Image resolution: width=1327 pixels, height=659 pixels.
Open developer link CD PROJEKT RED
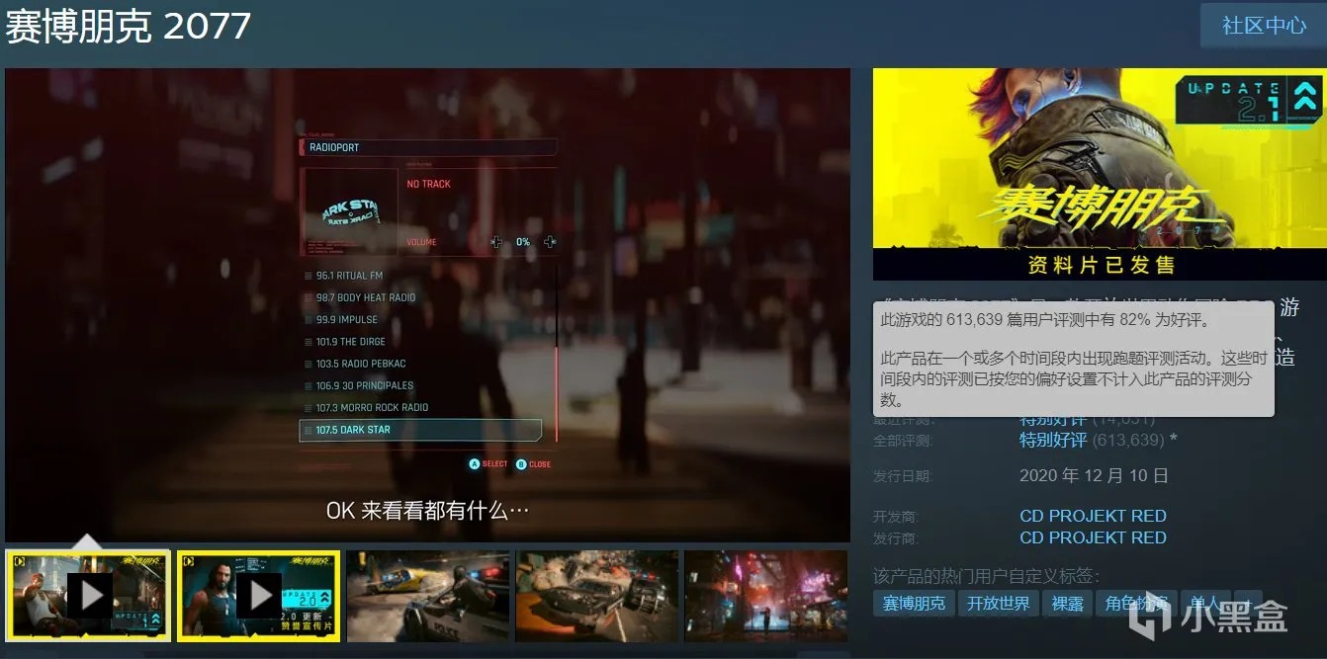(1093, 516)
